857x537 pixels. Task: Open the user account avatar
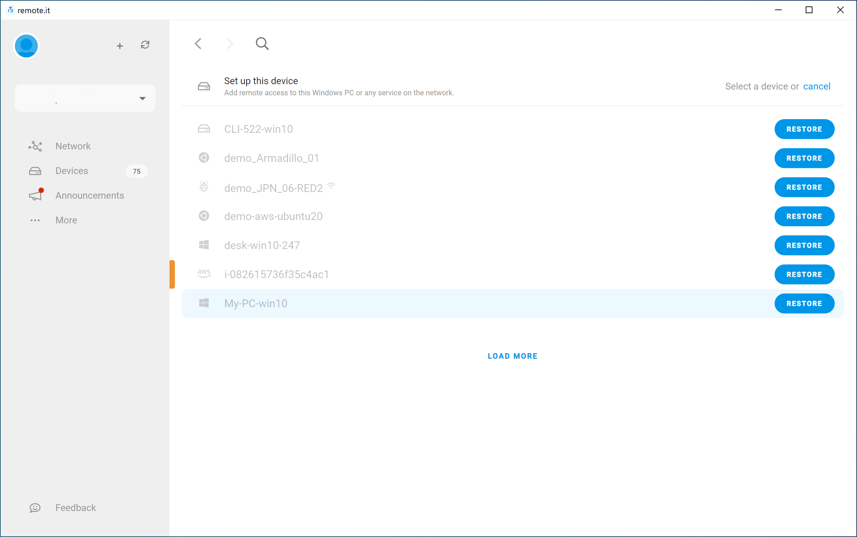[26, 46]
